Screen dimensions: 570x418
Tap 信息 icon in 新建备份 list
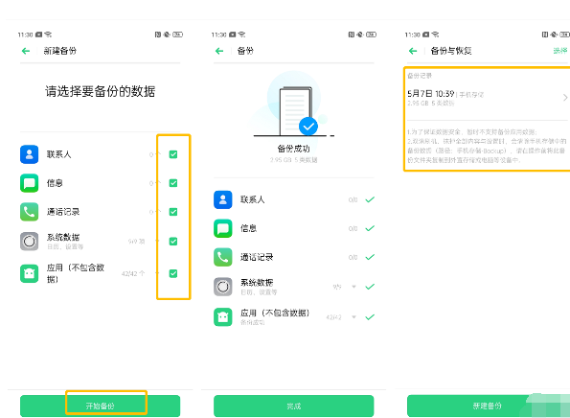pos(29,183)
